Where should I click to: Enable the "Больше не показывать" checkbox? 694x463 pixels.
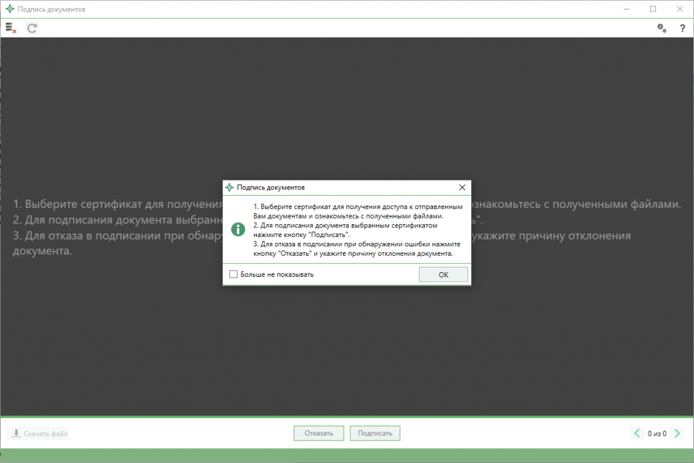234,274
